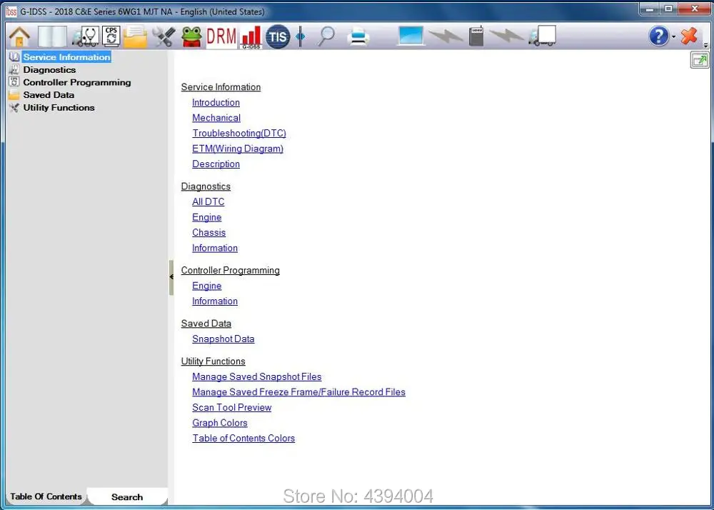Click the Controller Programming section heading in content
Viewport: 714px width, 510px height.
231,271
